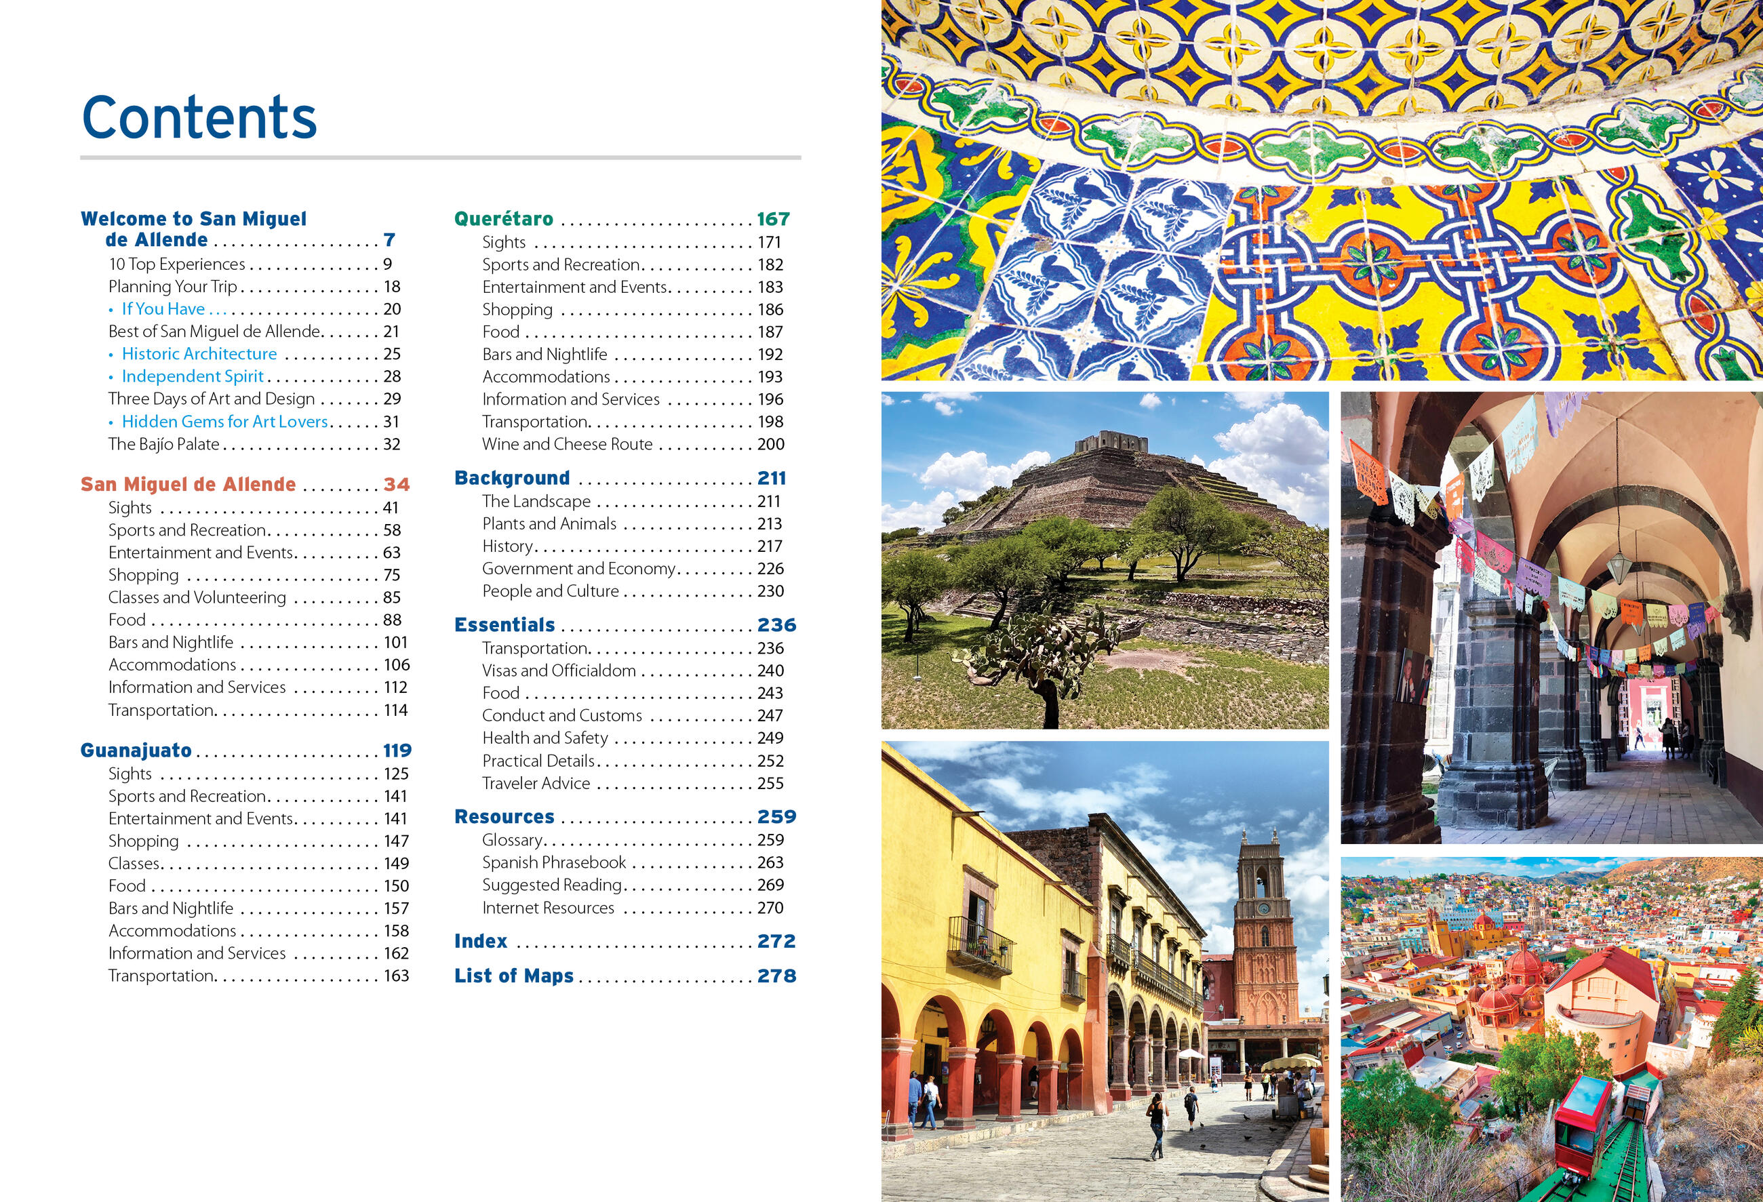Open the arched corridor with paper flags photo
1763x1202 pixels.
click(1551, 618)
